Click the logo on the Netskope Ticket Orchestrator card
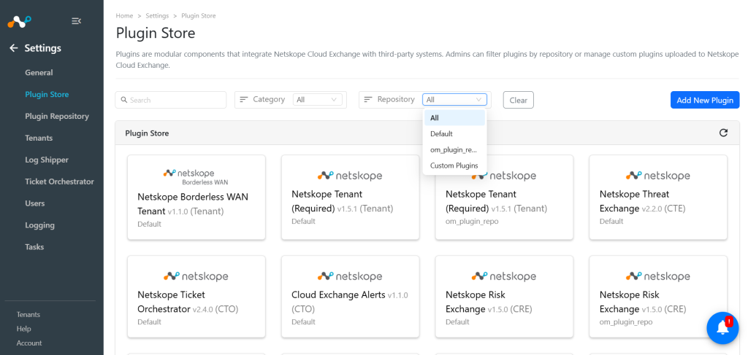The width and height of the screenshot is (748, 355). (x=196, y=276)
